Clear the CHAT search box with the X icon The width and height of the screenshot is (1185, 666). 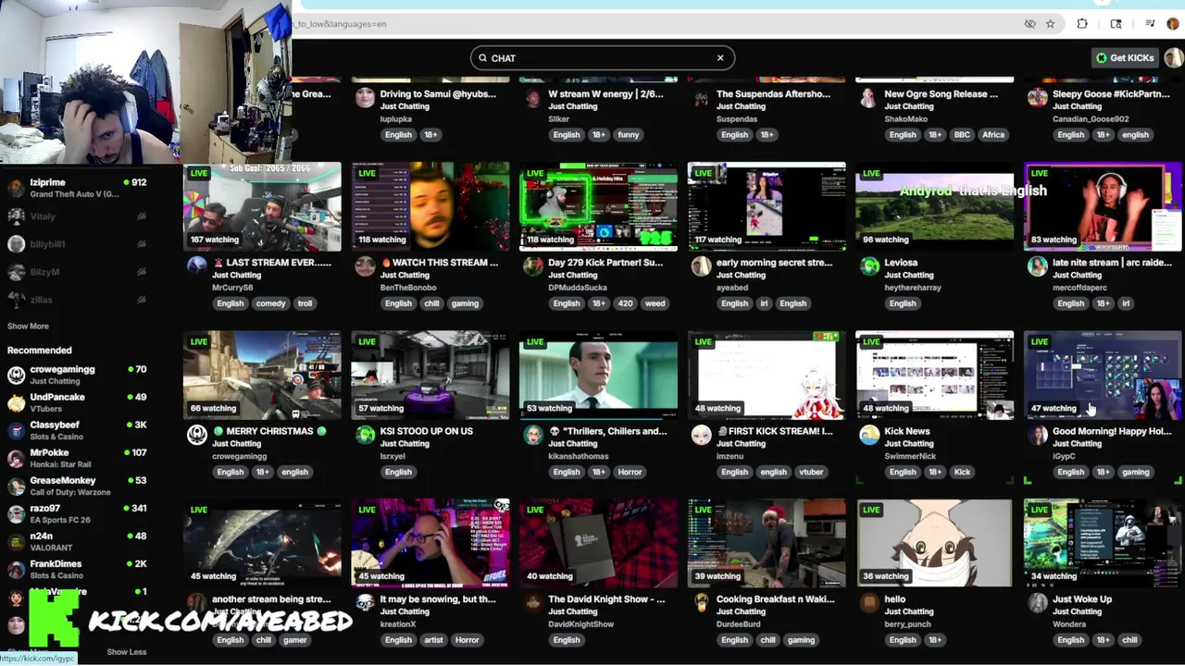[720, 57]
